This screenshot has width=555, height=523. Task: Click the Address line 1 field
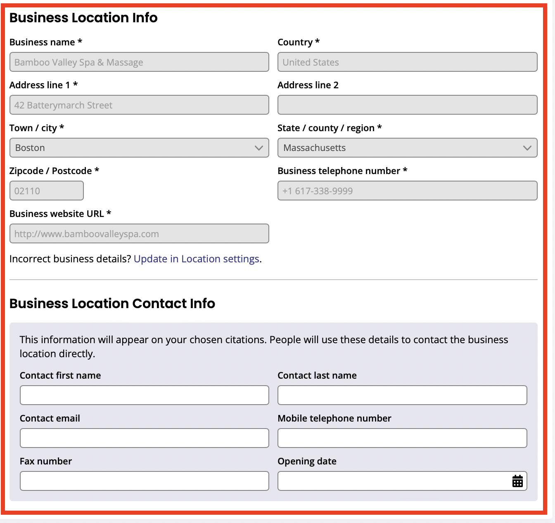[x=139, y=105]
